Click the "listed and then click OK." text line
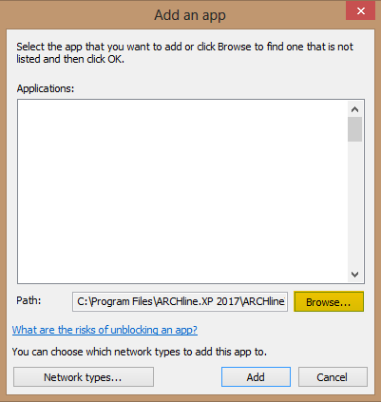The width and height of the screenshot is (381, 402). 70,59
